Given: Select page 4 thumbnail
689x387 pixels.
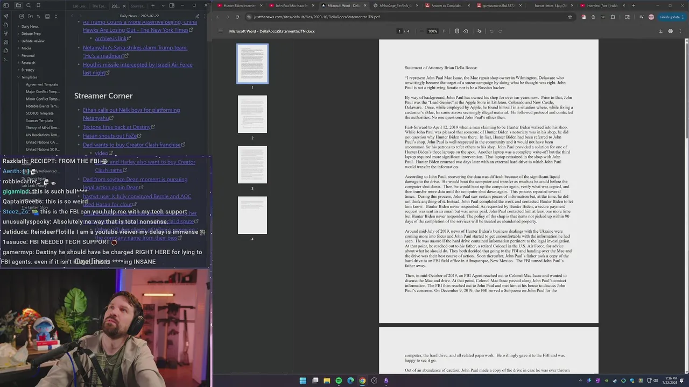Looking at the screenshot, I should pyautogui.click(x=252, y=215).
